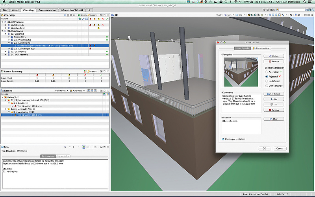Switch to Coordination tab in Issue Details
Image resolution: width=315 pixels, height=197 pixels.
pos(261,48)
